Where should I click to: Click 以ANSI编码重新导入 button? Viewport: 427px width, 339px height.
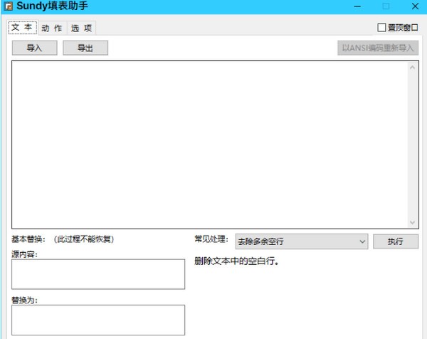tap(377, 48)
